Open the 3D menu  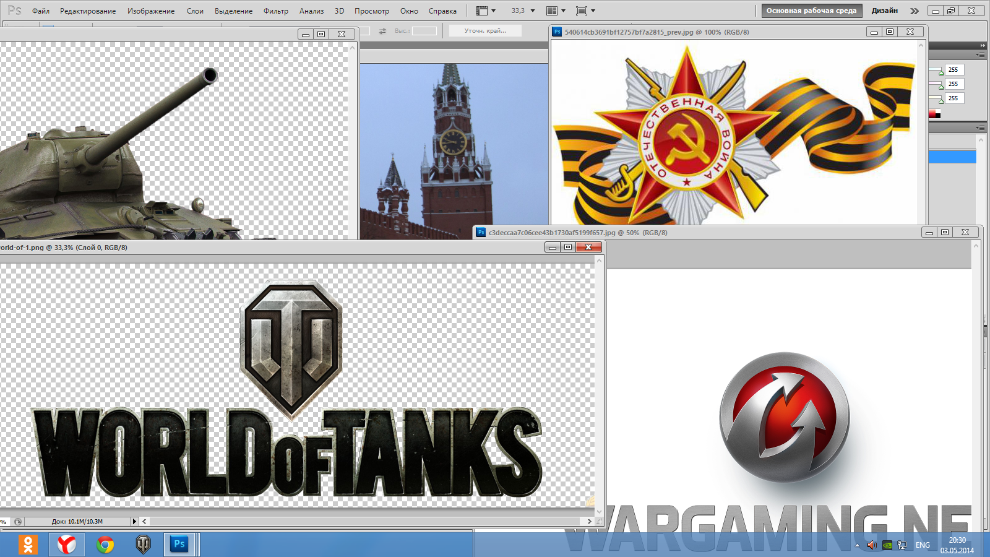pos(339,11)
